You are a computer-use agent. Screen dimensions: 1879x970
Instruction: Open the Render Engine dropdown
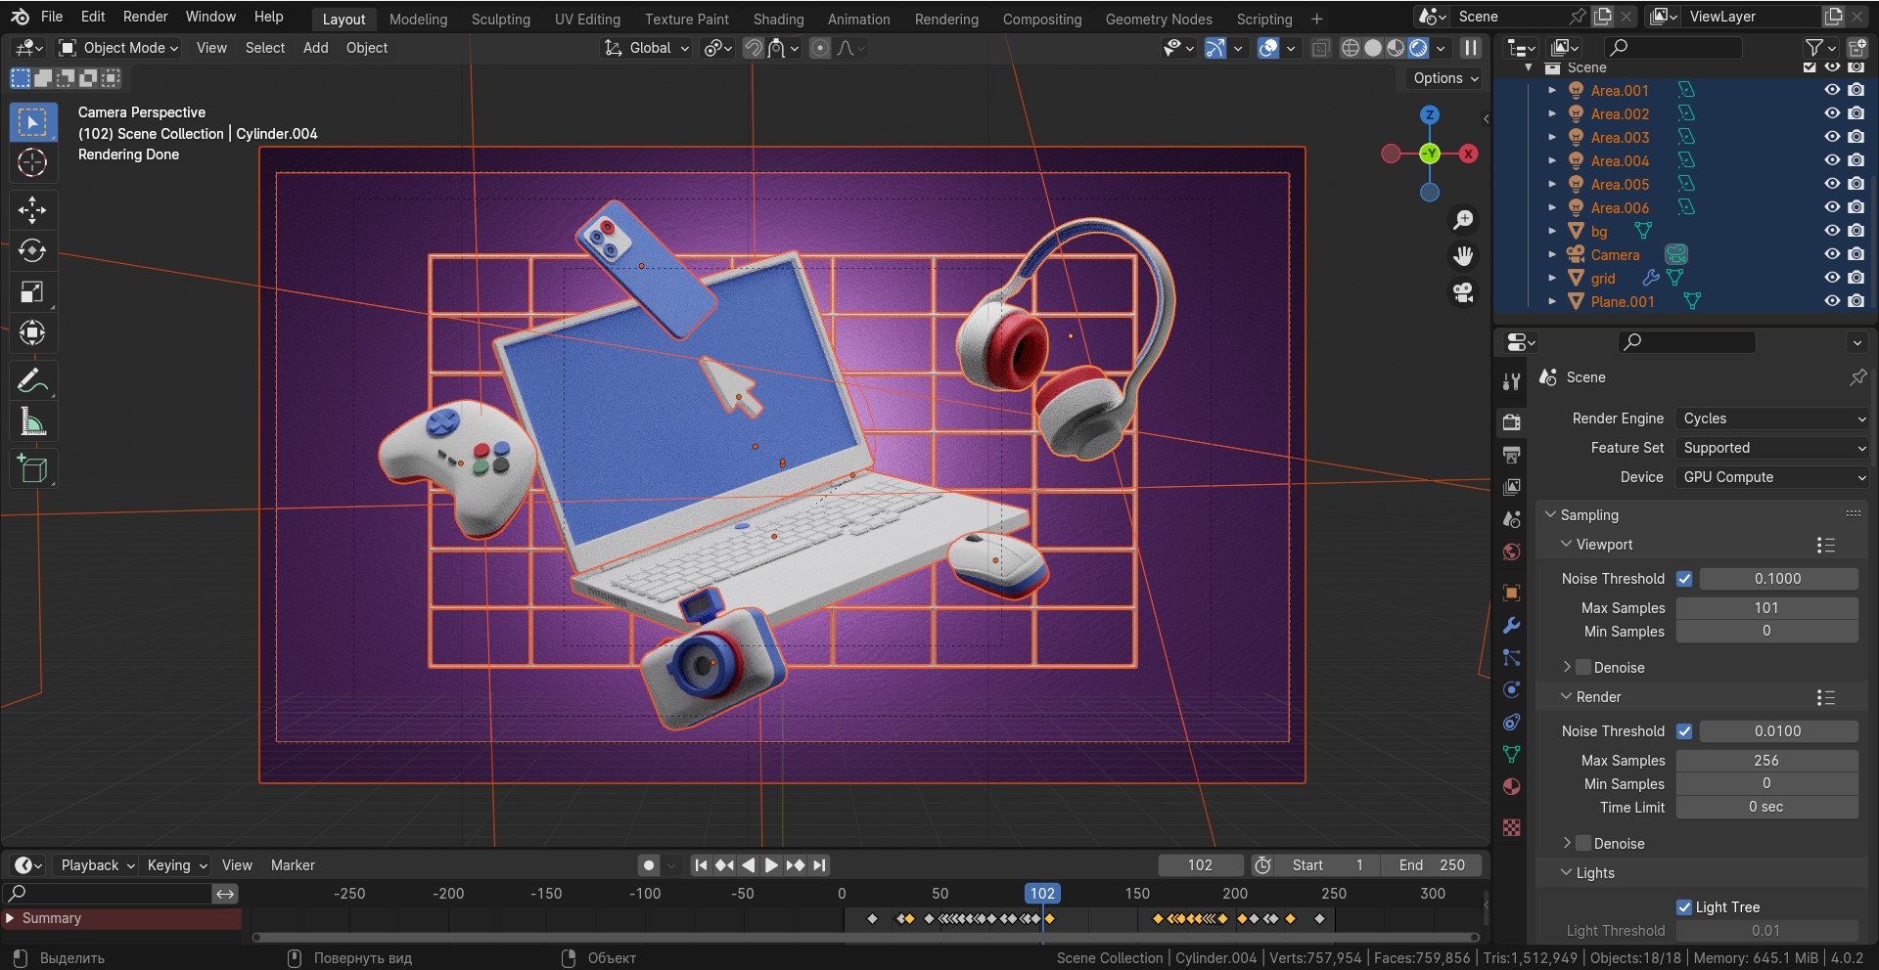click(x=1772, y=419)
